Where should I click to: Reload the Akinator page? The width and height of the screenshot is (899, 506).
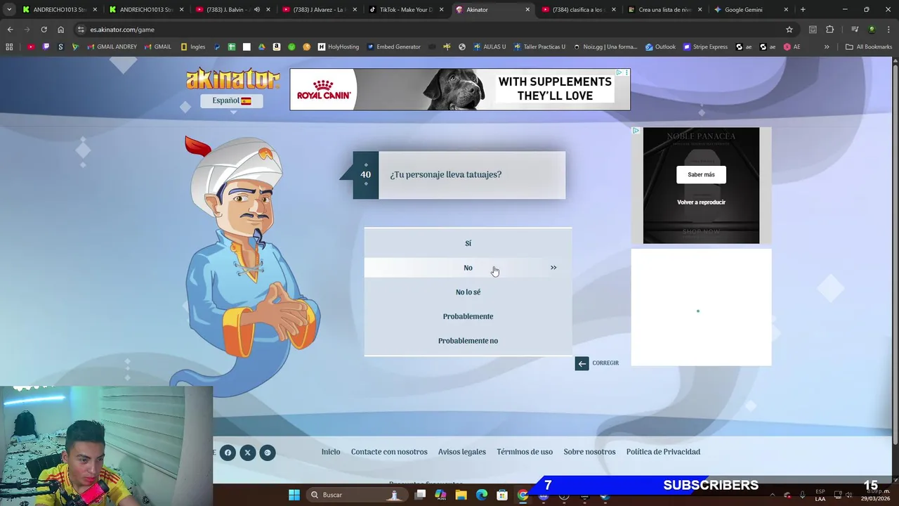[x=44, y=30]
